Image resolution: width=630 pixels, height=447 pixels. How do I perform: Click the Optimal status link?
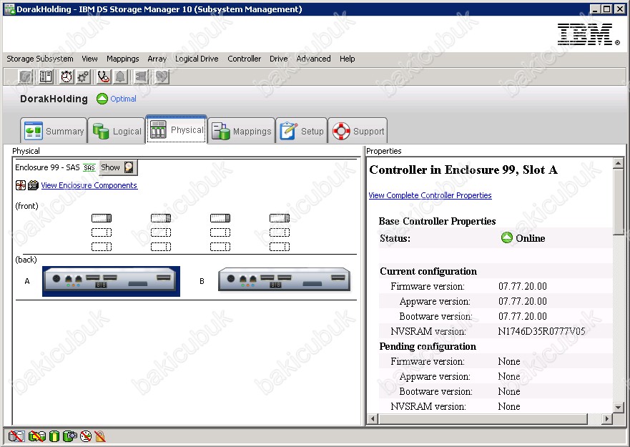tap(123, 99)
